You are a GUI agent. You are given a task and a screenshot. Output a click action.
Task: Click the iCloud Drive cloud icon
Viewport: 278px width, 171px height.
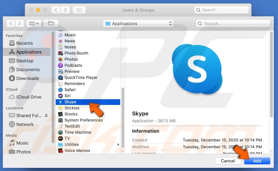tap(12, 97)
